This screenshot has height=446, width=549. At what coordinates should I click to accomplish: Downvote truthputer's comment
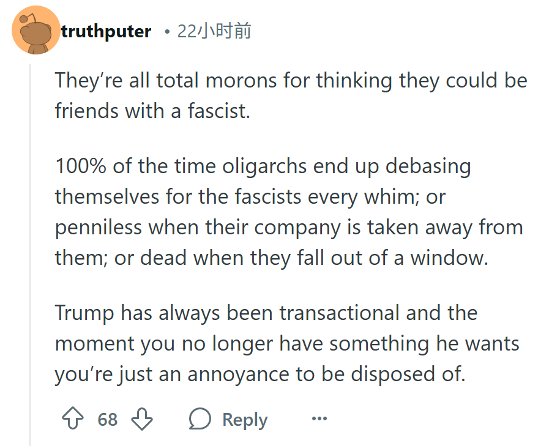pyautogui.click(x=141, y=419)
